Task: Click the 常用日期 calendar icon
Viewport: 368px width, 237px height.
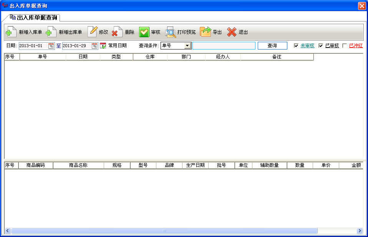Action: (103, 46)
